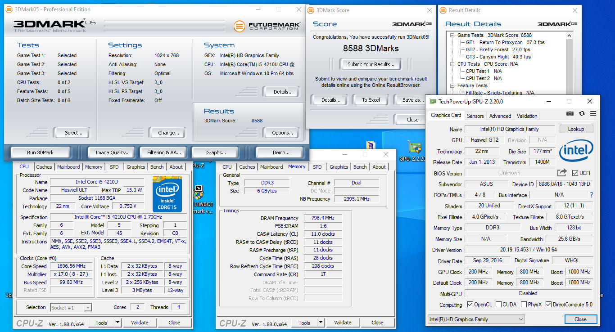This screenshot has width=615, height=332.
Task: Open Bench tab in CPU-Z CPU window
Action: click(x=157, y=167)
